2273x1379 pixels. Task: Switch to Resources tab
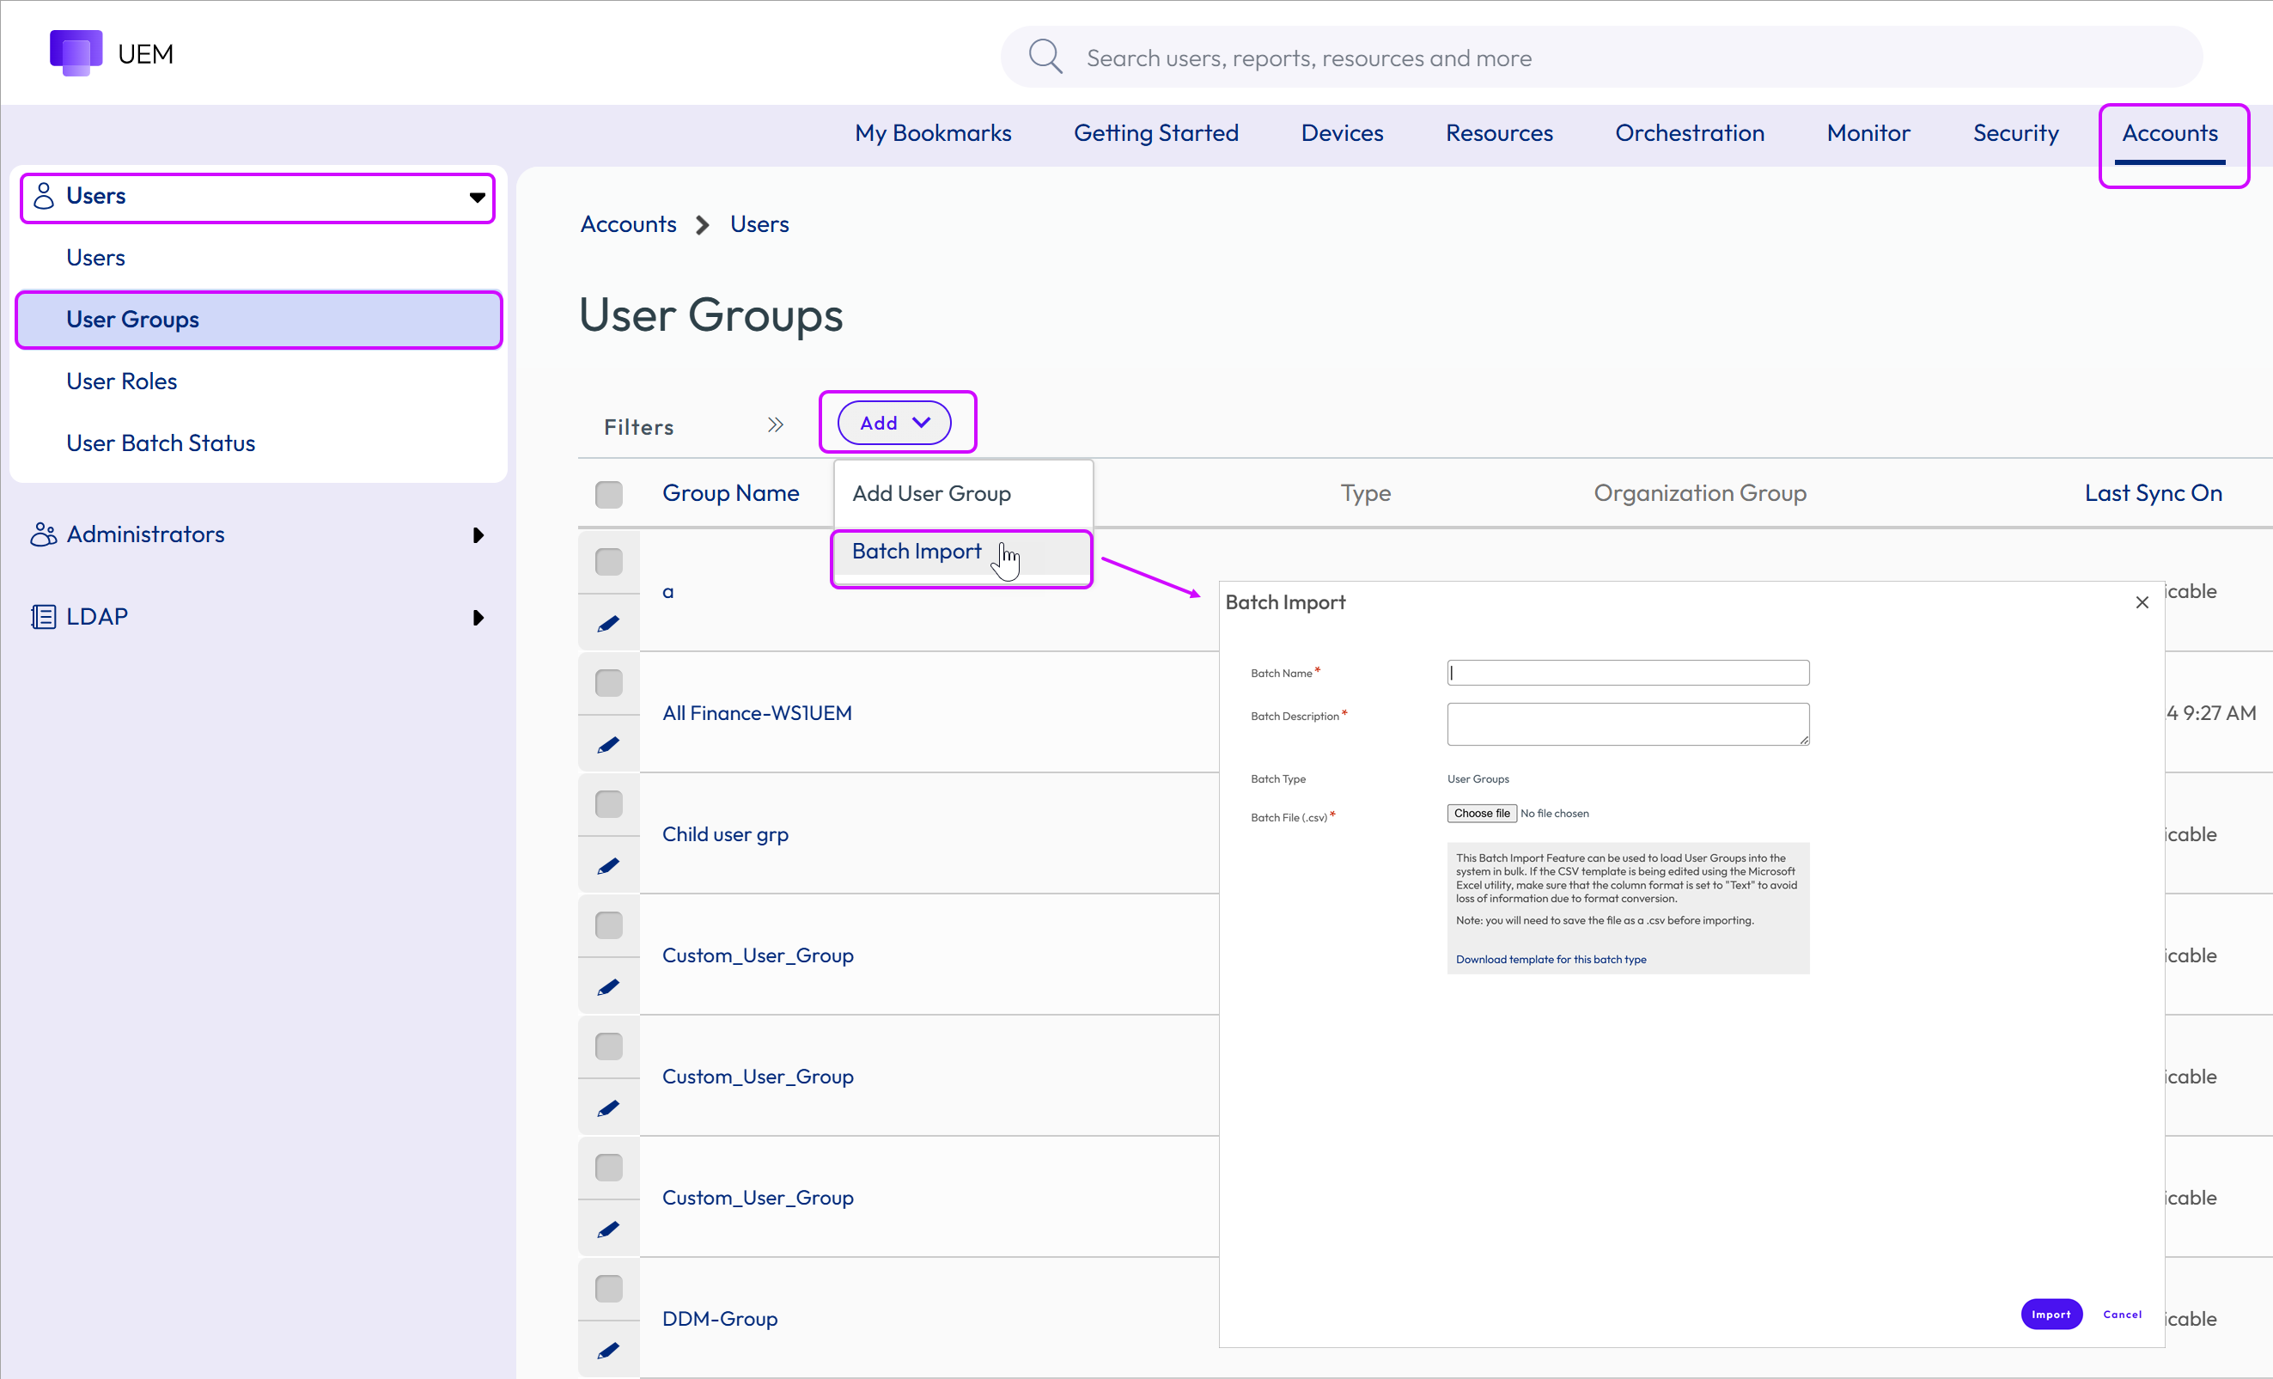point(1499,133)
